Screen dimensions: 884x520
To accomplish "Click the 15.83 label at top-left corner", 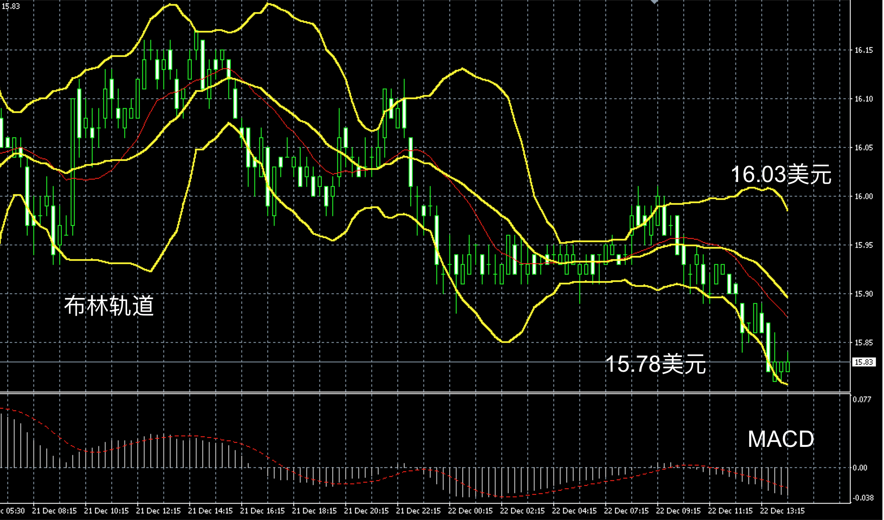I will pyautogui.click(x=11, y=6).
